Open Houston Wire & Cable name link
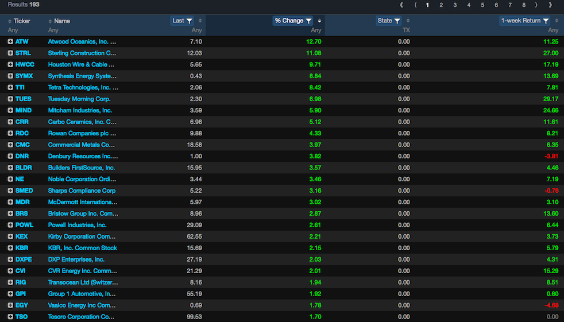The image size is (564, 322). tap(82, 65)
